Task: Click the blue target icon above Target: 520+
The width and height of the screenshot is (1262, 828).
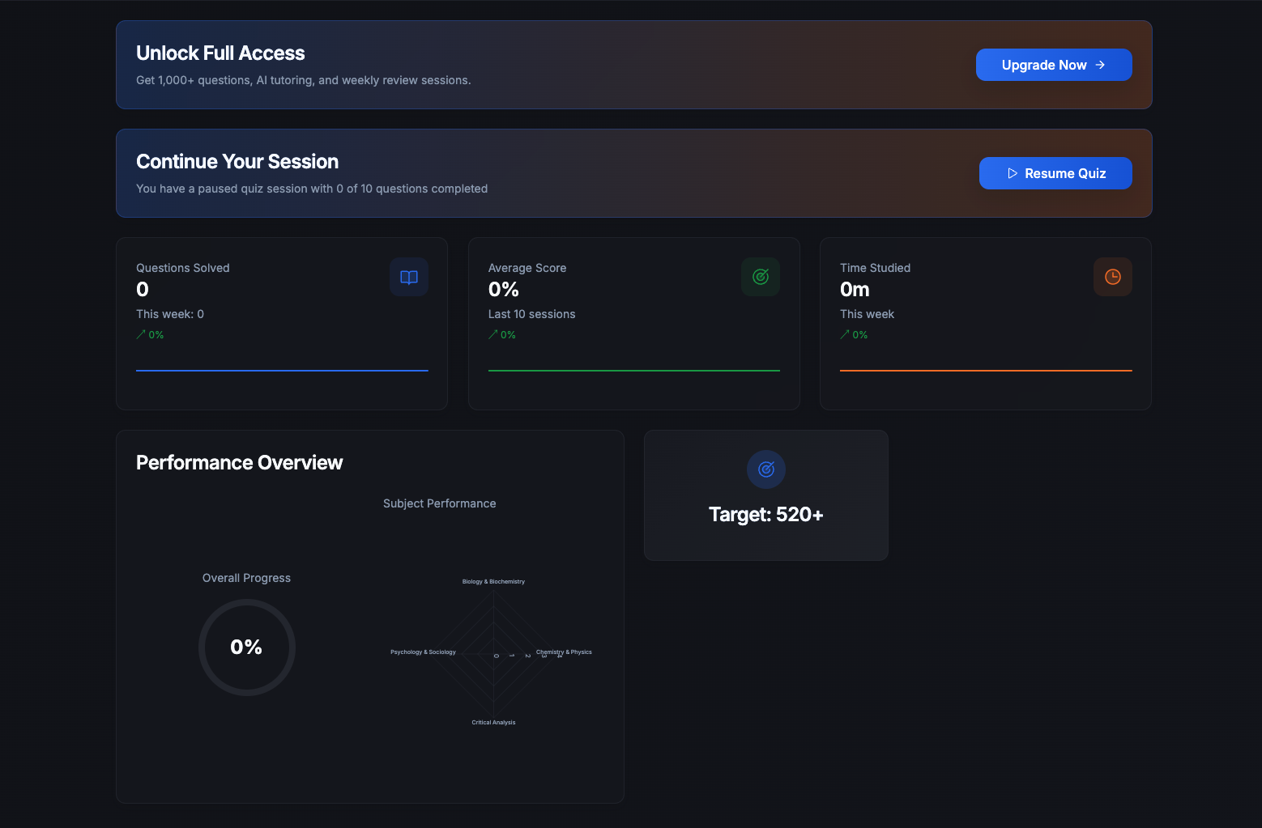Action: click(766, 469)
